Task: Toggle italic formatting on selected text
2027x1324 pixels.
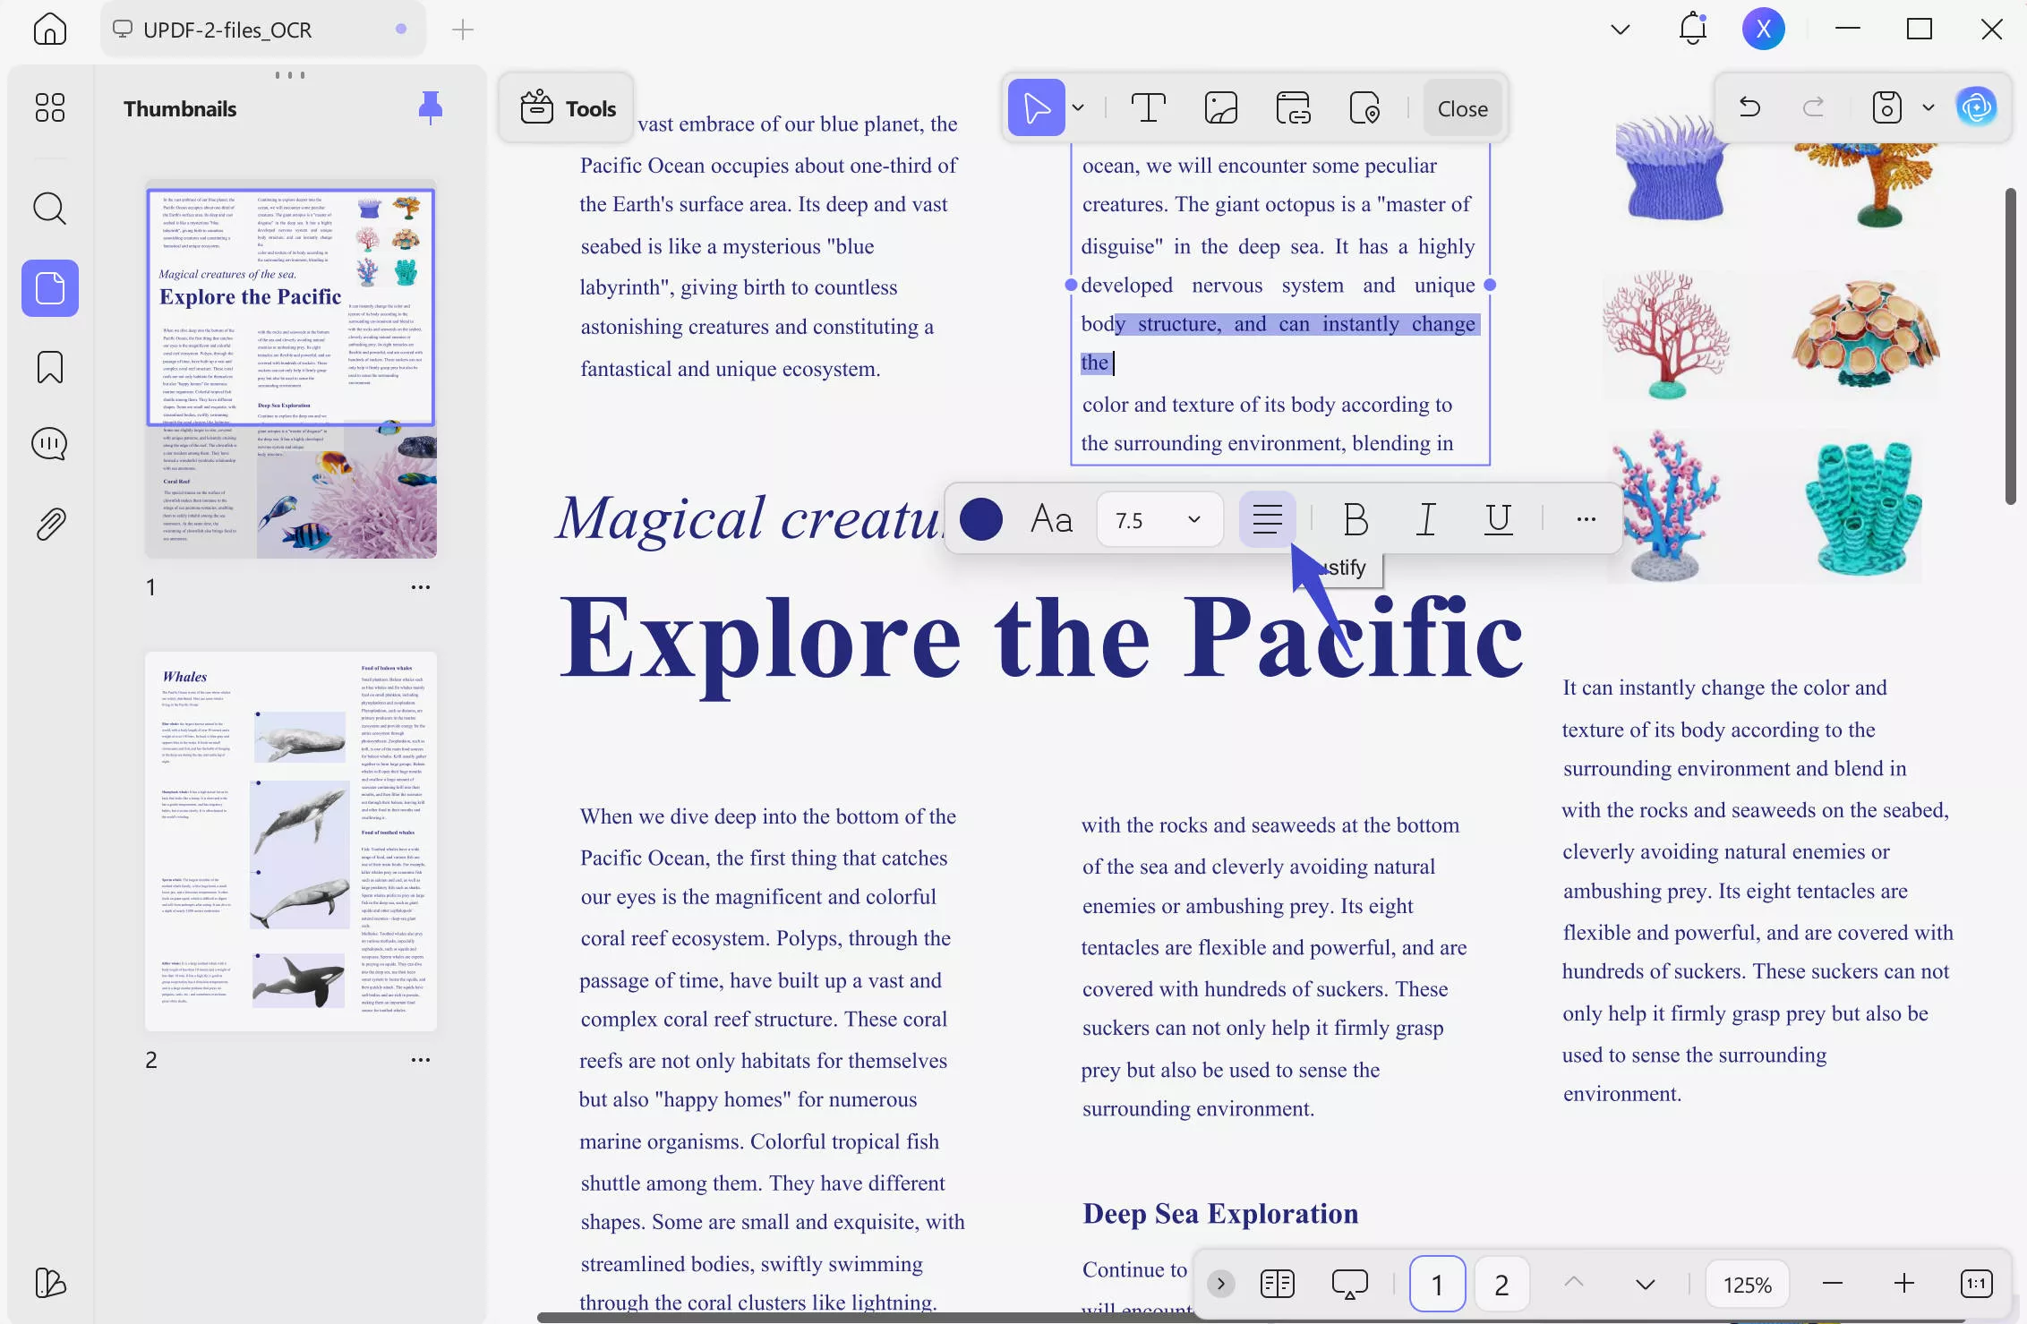Action: 1425,519
